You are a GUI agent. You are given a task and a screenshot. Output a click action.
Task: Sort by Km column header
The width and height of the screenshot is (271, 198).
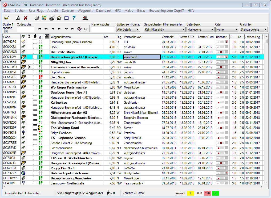110,37
